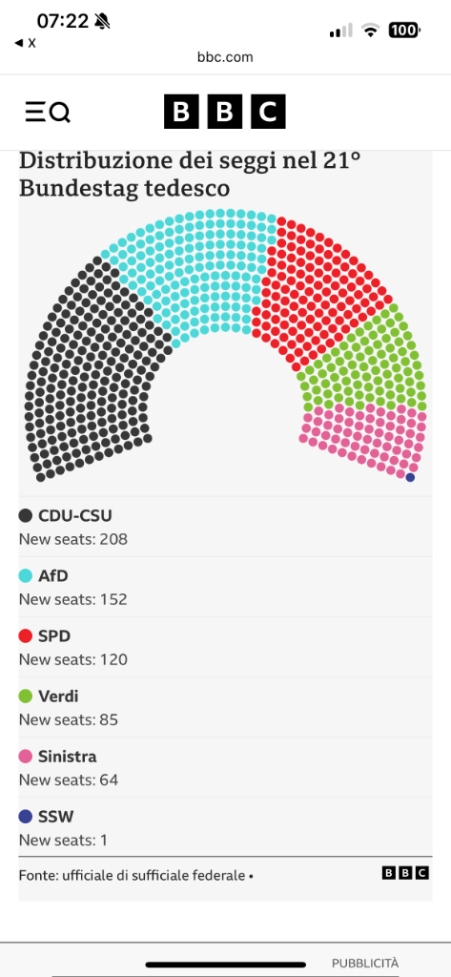Tap the chart title Distribuzione dei seggi
Image resolution: width=451 pixels, height=977 pixels.
pyautogui.click(x=190, y=174)
